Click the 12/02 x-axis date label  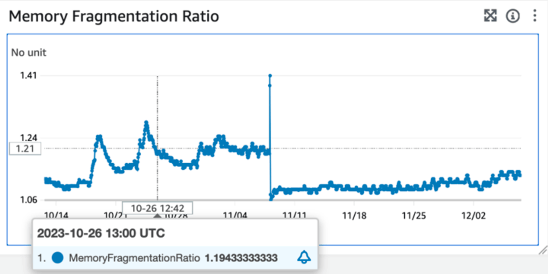coord(473,216)
